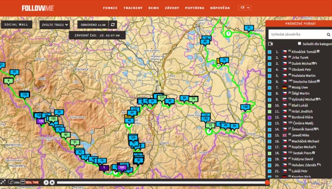332x189 pixels.
Task: Select green map marker 60
Action: click(x=65, y=135)
